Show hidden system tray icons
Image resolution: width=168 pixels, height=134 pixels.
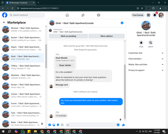[x=137, y=131]
